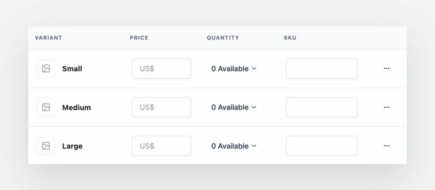
Task: Click the image placeholder for Medium variant
Action: [46, 107]
